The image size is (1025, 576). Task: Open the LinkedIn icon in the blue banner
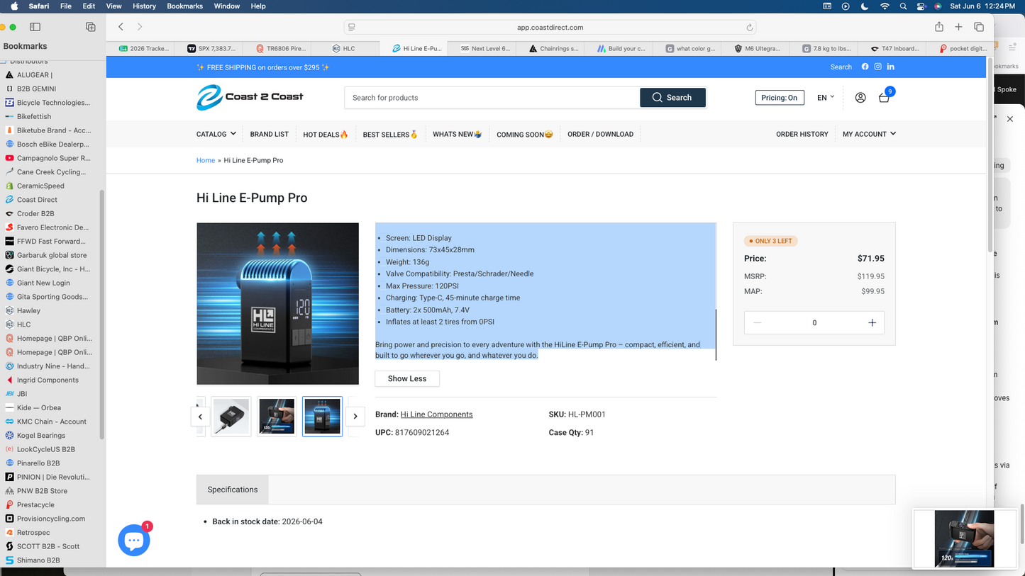click(x=891, y=67)
